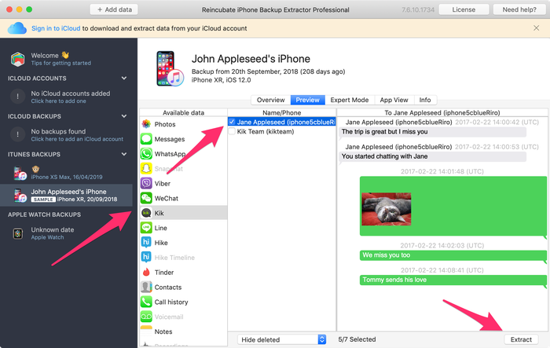This screenshot has height=348, width=550.
Task: Click the iCloud cloud icon in banner
Action: pos(16,28)
